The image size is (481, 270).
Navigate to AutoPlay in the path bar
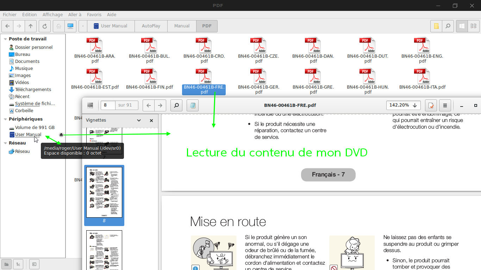(x=151, y=26)
